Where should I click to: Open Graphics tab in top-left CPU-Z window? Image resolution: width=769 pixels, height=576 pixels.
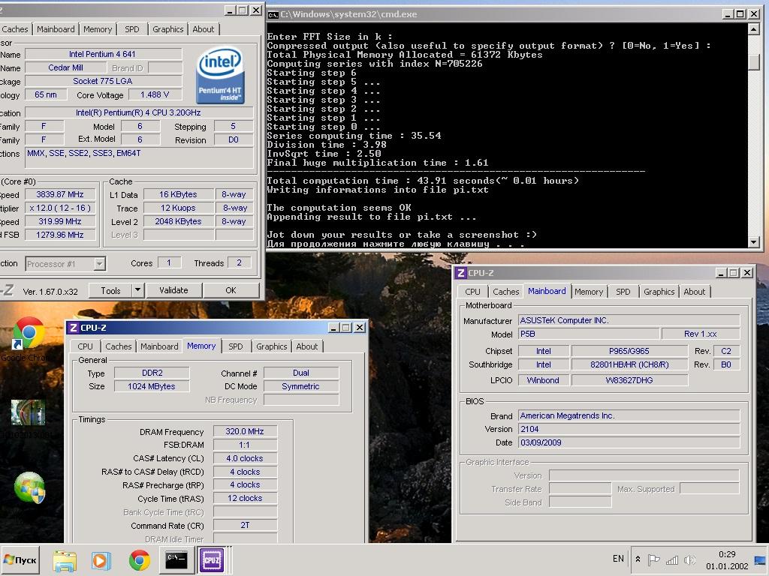167,29
